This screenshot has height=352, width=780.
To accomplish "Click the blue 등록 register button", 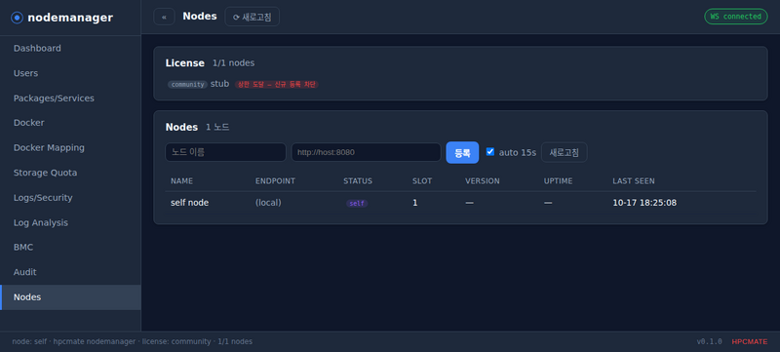I will [x=462, y=153].
